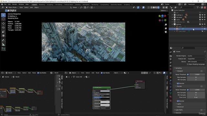Open the Object Data properties tab
Screen dimensions: 207x116
click(x=170, y=93)
